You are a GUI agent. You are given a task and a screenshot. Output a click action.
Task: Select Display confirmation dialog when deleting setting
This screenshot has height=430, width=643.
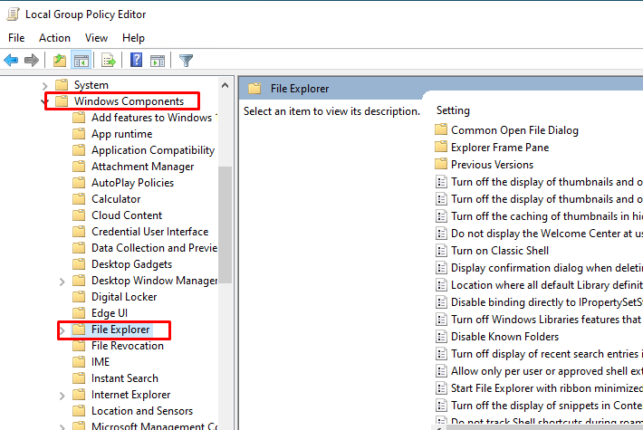547,268
